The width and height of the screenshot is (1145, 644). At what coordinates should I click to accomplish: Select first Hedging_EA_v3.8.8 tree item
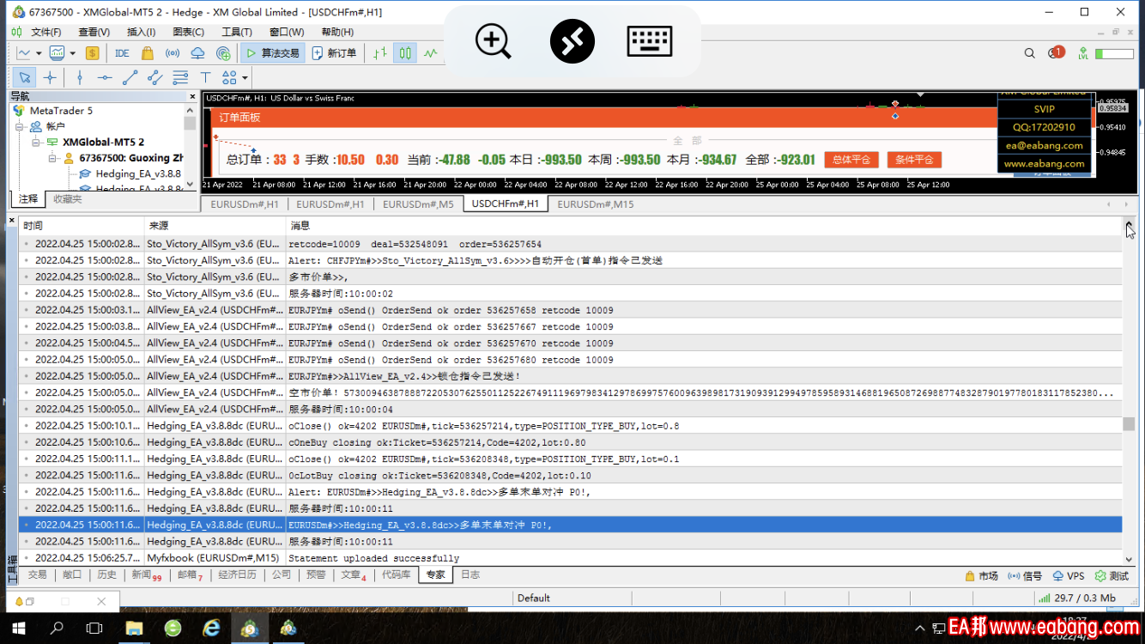point(130,173)
